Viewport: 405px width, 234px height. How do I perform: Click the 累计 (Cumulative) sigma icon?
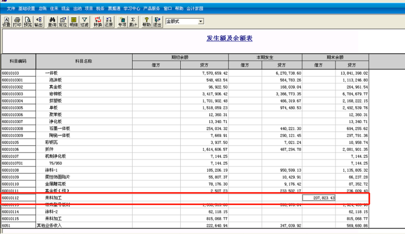133,22
